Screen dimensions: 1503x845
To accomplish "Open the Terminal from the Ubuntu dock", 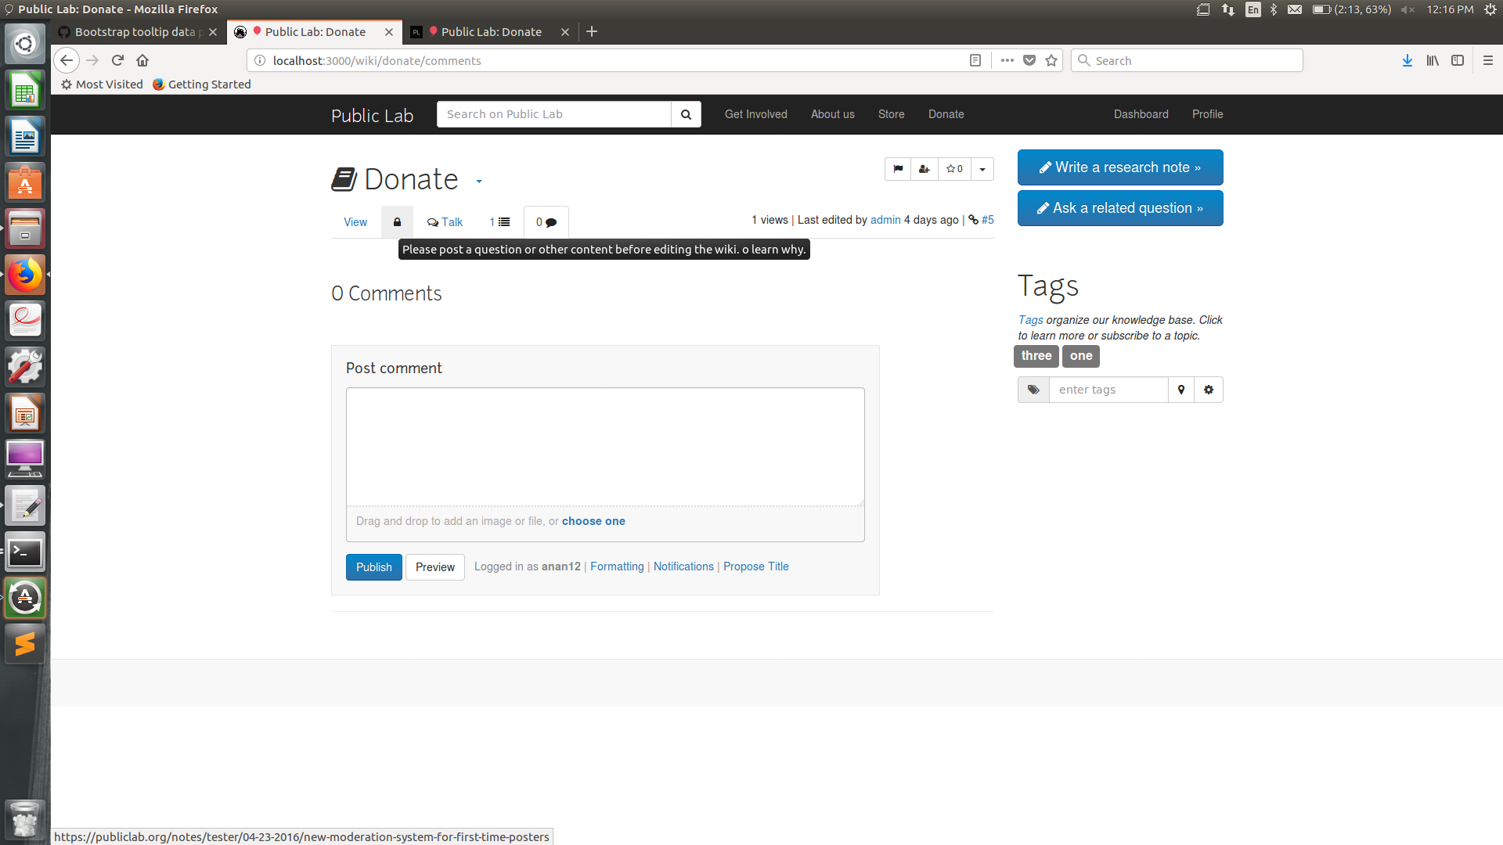I will (x=25, y=553).
